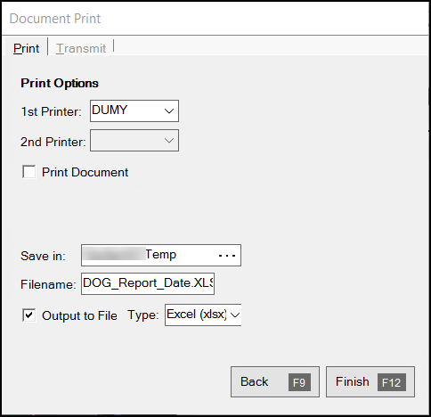Open the empty 2nd Printer combo box
This screenshot has height=417, width=431.
[x=134, y=140]
